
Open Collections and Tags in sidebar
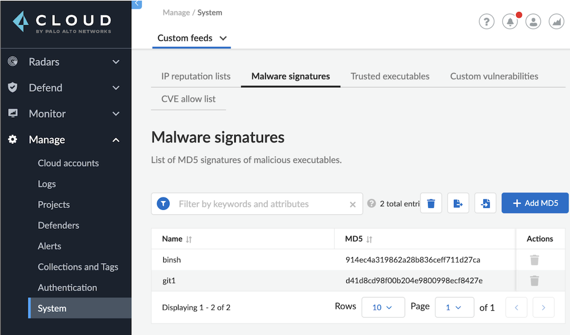coord(78,267)
